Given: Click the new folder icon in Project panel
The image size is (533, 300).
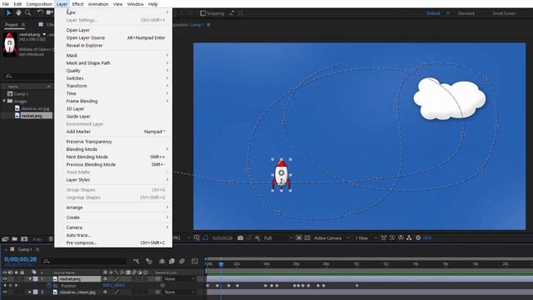Looking at the screenshot, I should pyautogui.click(x=15, y=239).
